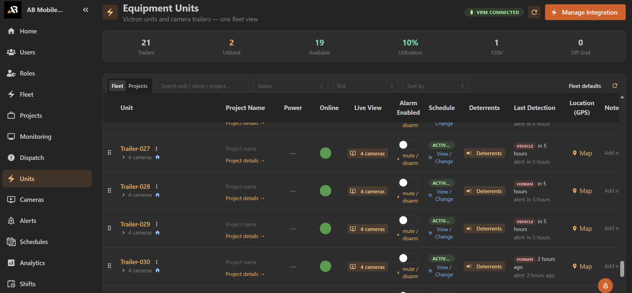Open the floating alert bell button
Image resolution: width=632 pixels, height=293 pixels.
coord(605,285)
